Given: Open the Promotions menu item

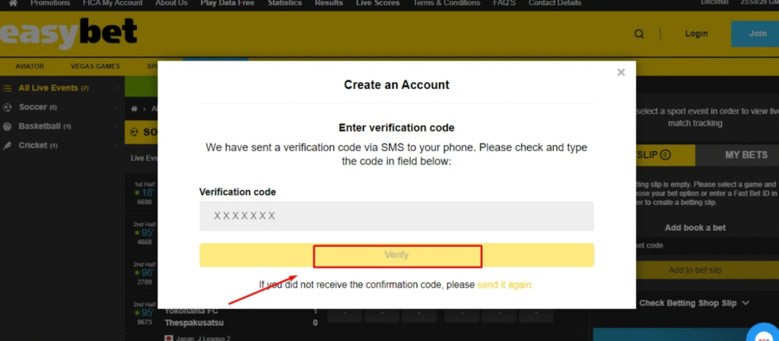Looking at the screenshot, I should 50,3.
